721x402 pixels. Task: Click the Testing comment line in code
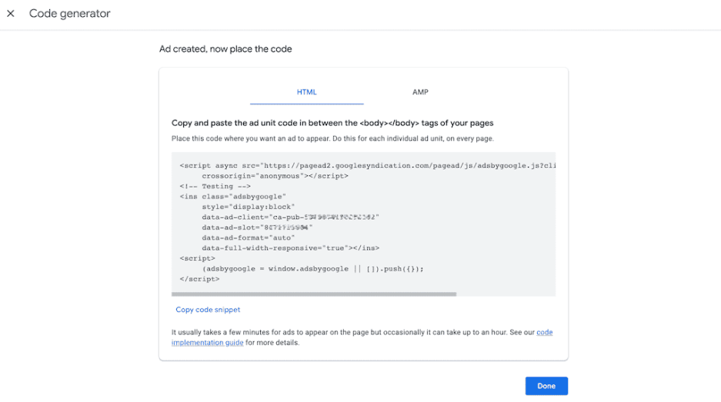click(215, 186)
